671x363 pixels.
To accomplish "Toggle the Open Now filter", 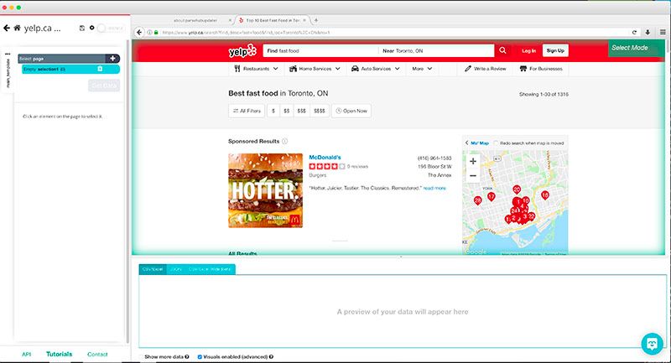I will pyautogui.click(x=351, y=111).
